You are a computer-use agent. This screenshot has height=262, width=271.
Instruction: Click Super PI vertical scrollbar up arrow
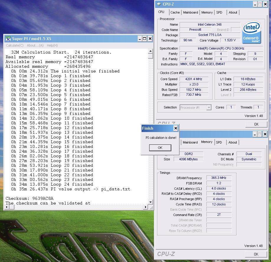pos(150,51)
